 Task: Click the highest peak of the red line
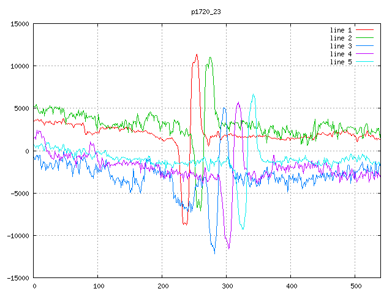tap(197, 55)
